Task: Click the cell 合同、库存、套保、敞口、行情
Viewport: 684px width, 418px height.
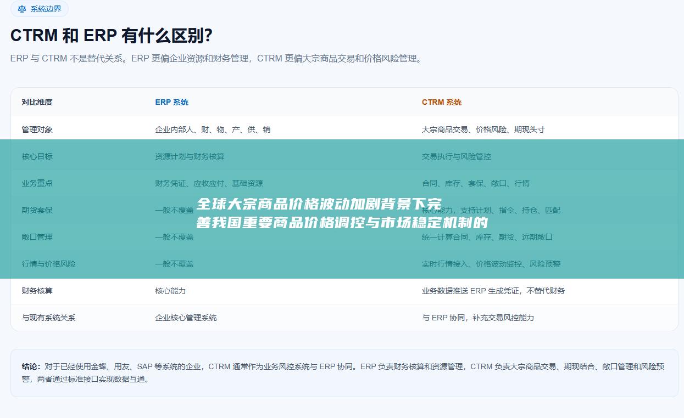Action: coord(476,183)
